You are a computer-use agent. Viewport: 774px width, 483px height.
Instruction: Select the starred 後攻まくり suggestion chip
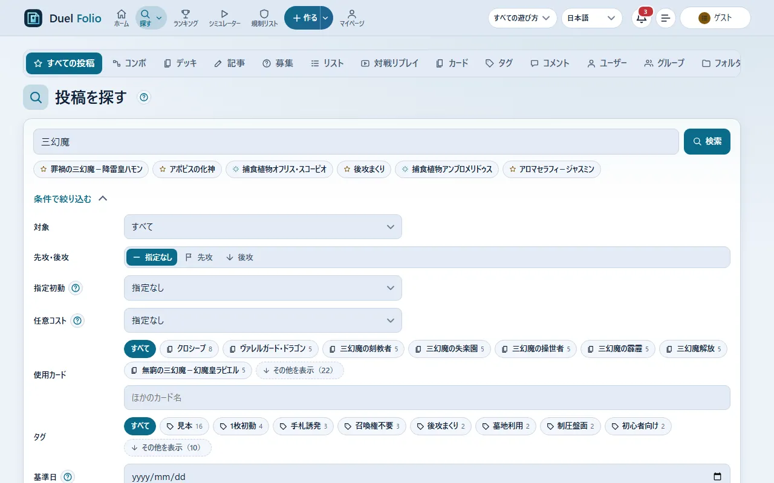(364, 170)
